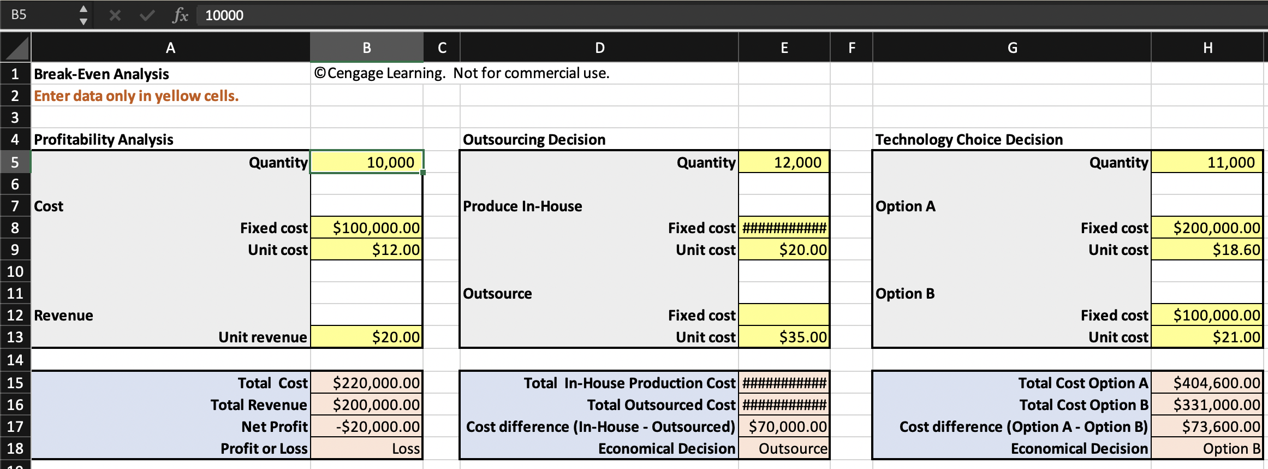Click Total Cost Option A value $404,600.00
1268x469 pixels.
1207,383
